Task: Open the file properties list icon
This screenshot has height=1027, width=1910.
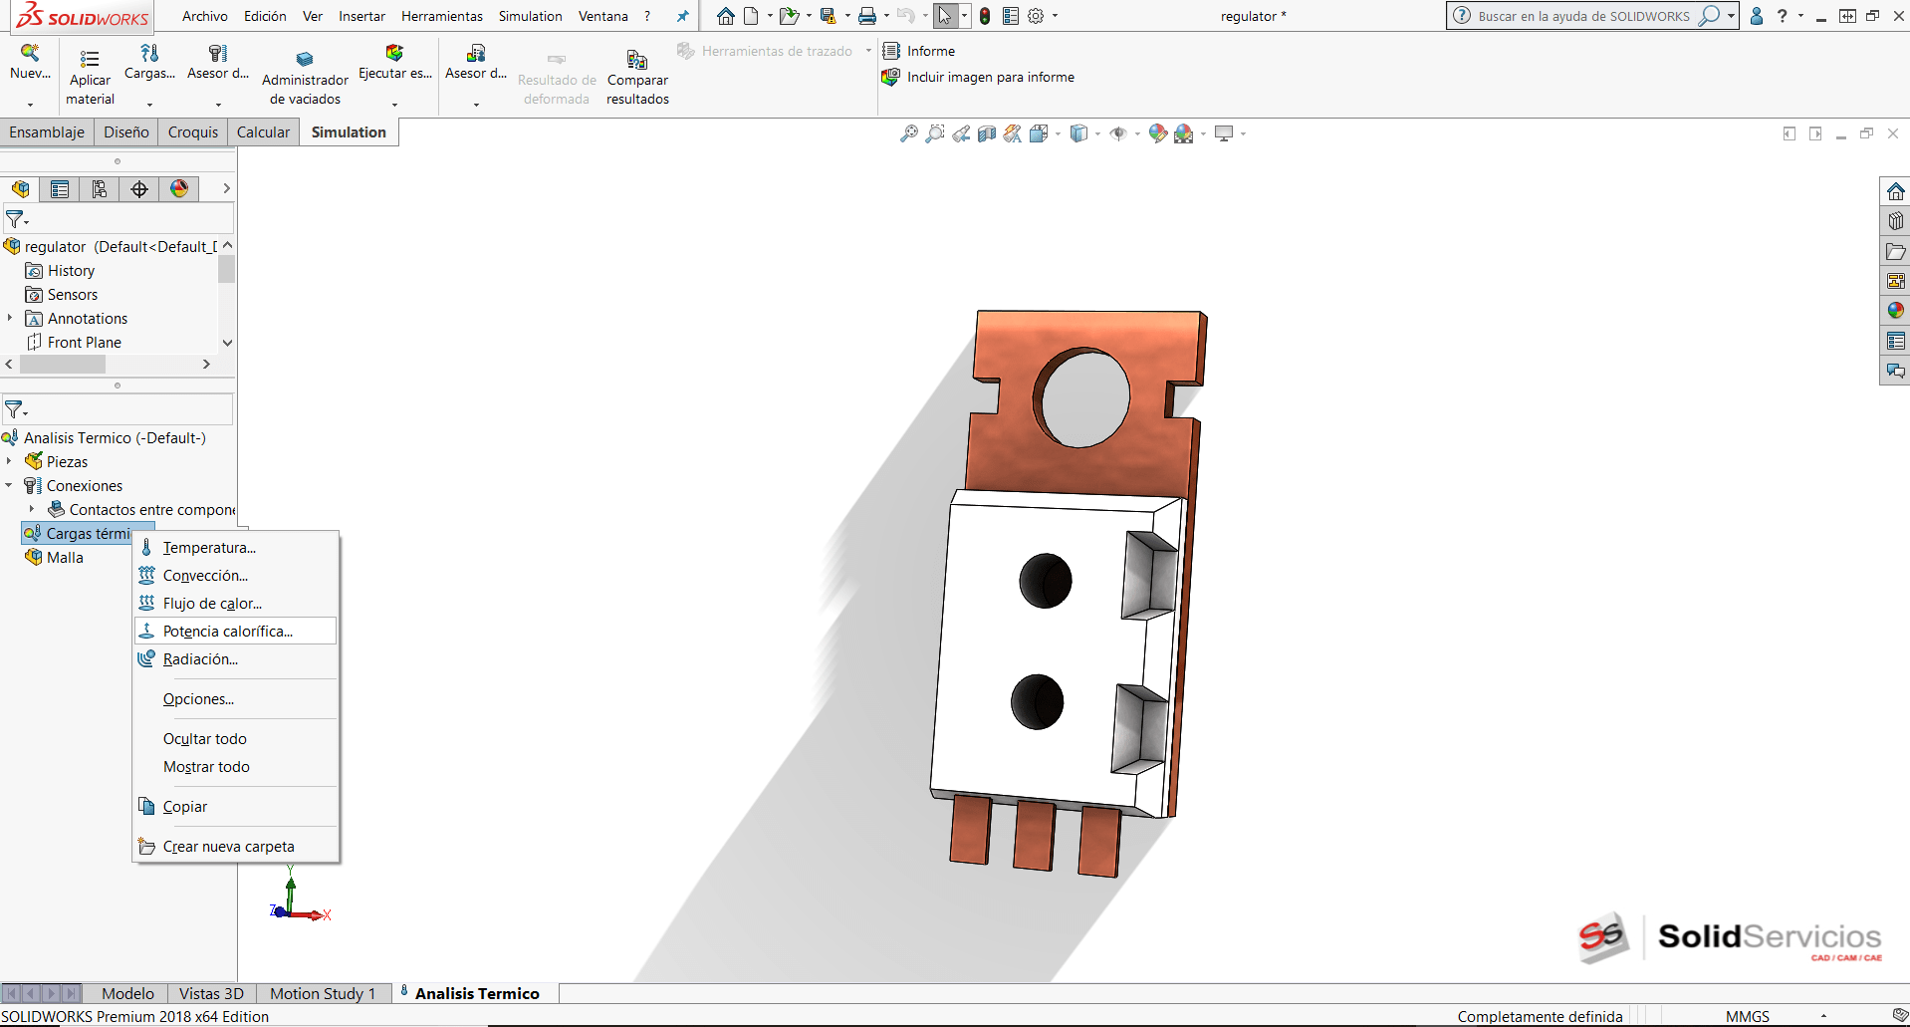Action: (1011, 16)
